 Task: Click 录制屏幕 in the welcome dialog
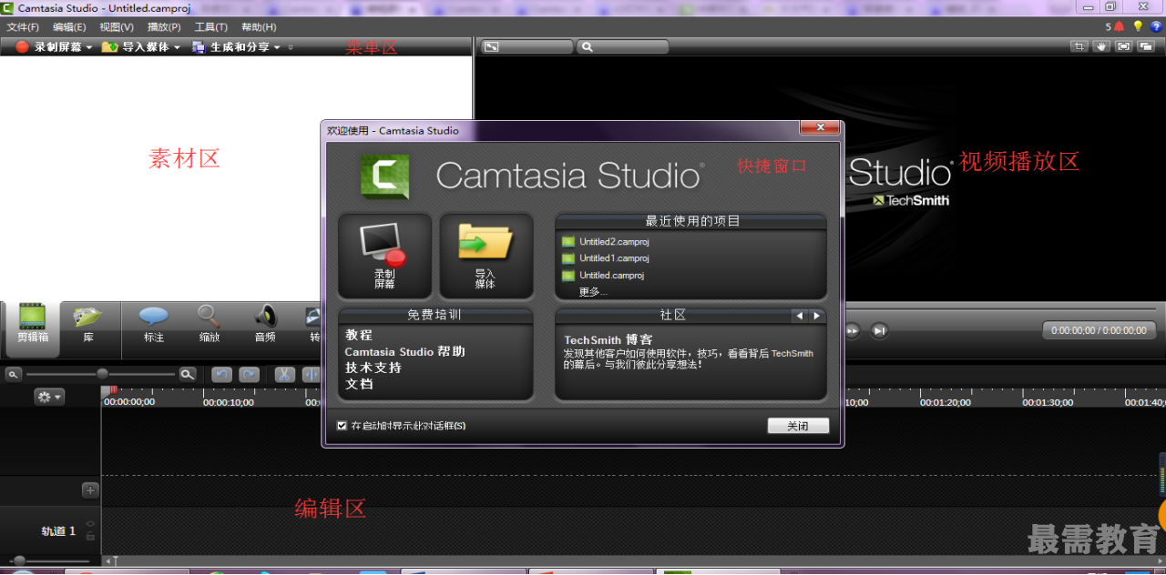pos(384,257)
